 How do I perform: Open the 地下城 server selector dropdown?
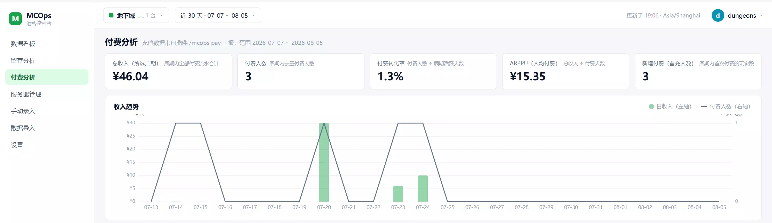coord(136,15)
